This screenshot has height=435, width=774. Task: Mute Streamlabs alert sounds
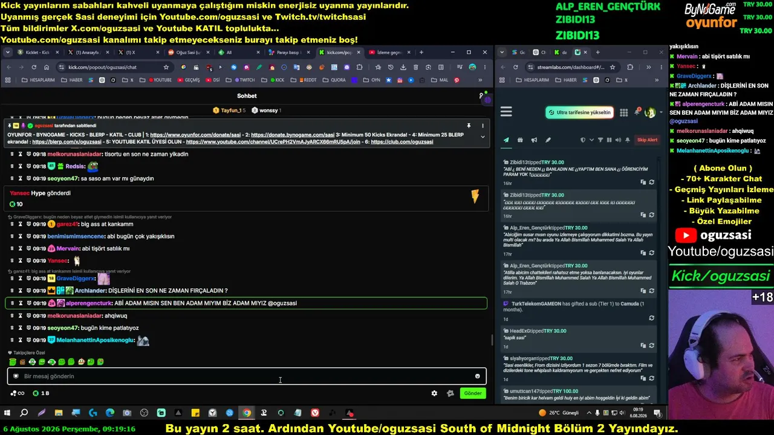[618, 140]
